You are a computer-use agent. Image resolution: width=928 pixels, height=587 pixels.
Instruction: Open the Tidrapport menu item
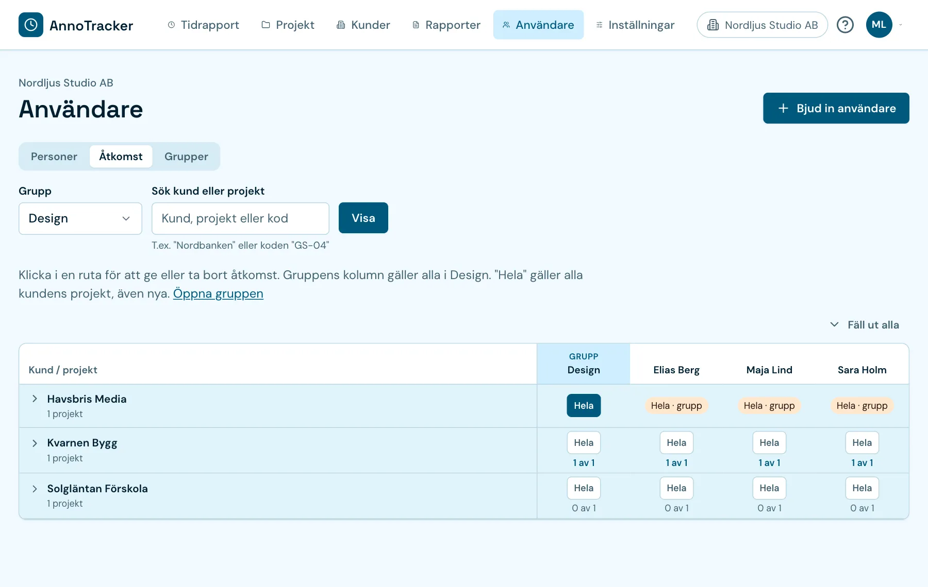click(204, 25)
